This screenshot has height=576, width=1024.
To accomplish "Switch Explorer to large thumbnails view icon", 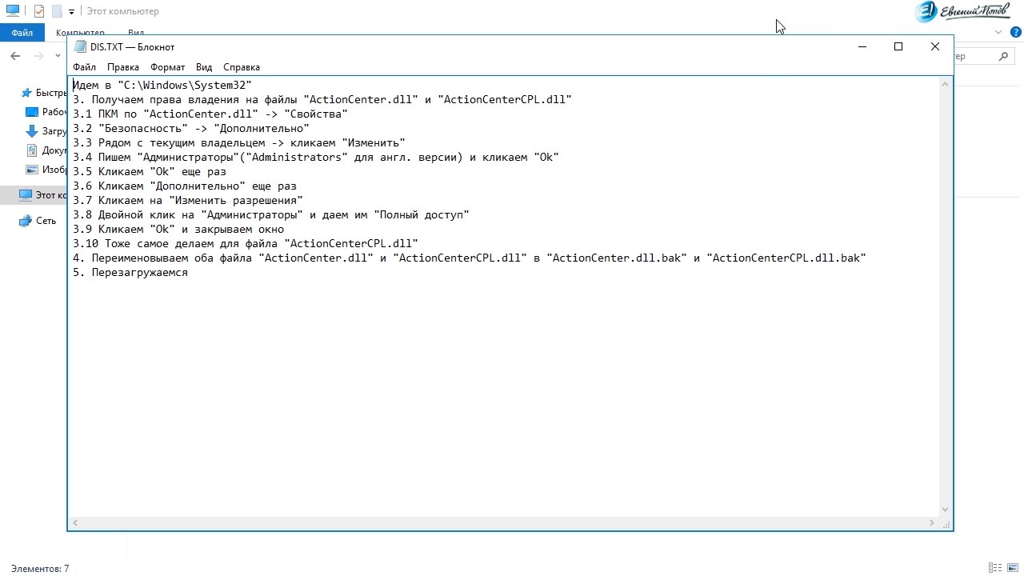I will tap(1014, 568).
